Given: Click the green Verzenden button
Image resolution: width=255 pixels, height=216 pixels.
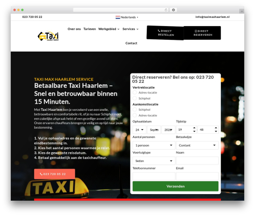Looking at the screenshot, I should 175,186.
